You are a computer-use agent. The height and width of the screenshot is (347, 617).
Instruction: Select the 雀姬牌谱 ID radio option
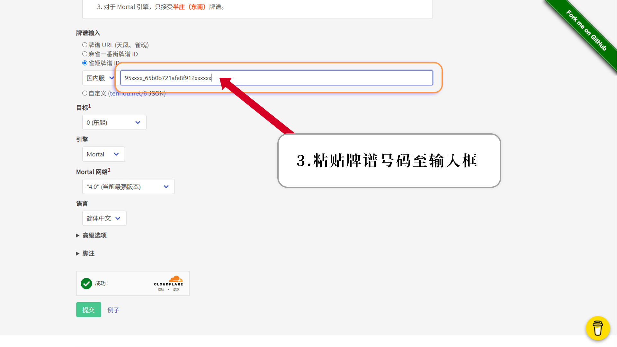tap(85, 63)
